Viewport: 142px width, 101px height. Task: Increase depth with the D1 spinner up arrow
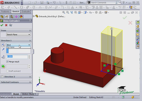29,56
